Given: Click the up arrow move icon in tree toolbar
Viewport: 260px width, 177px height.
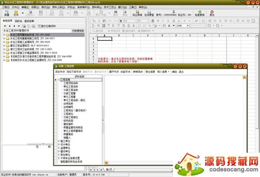Looking at the screenshot, I should point(10,26).
